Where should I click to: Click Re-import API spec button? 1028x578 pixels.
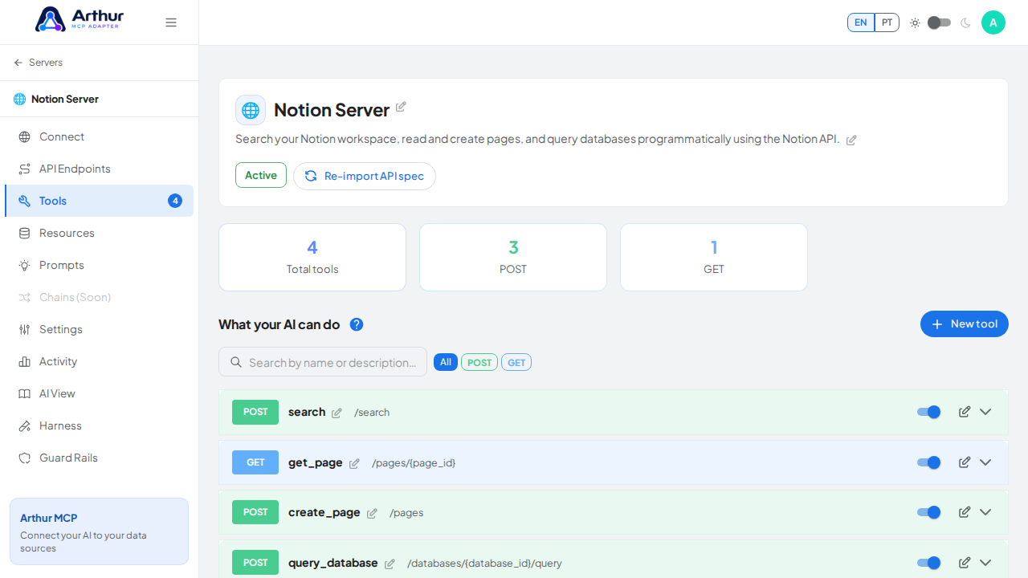(x=365, y=176)
